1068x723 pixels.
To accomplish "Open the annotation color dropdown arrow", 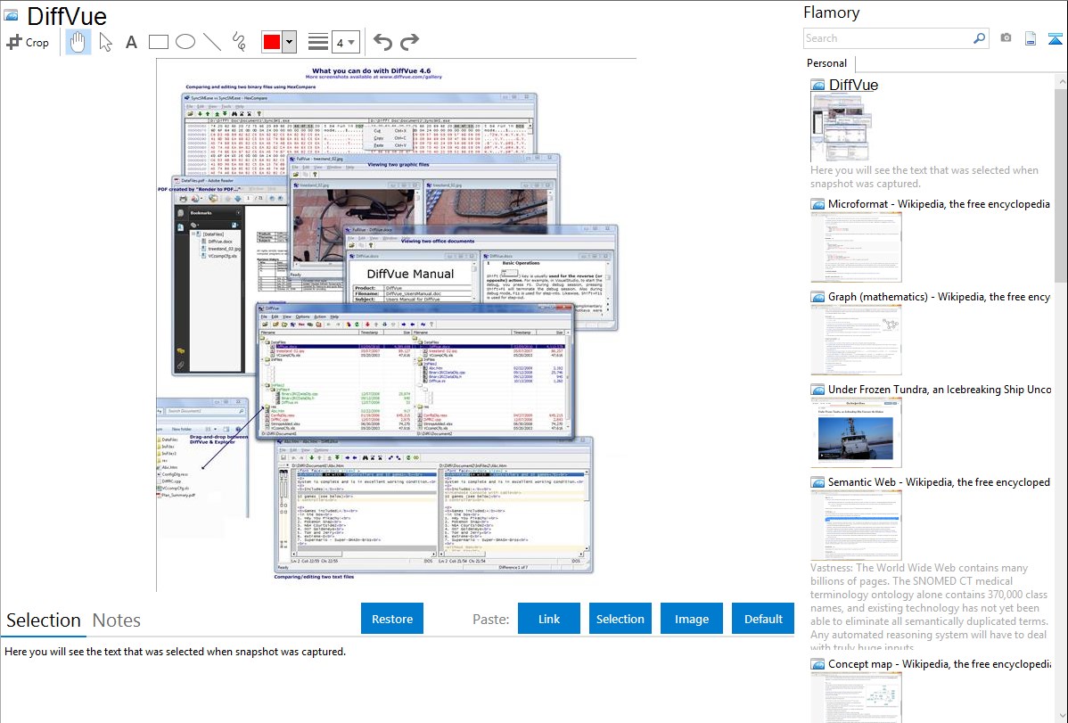I will (290, 42).
